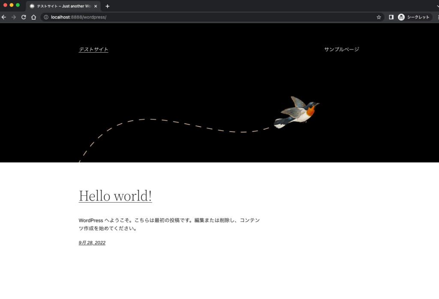Open the Hello world! post
This screenshot has width=439, height=299.
point(115,196)
